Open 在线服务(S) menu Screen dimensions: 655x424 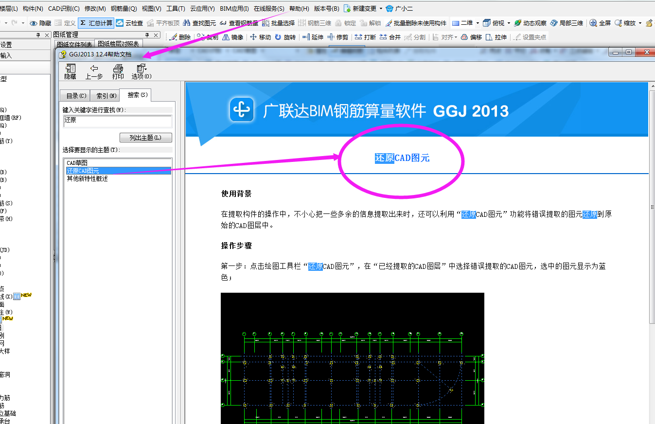(269, 9)
